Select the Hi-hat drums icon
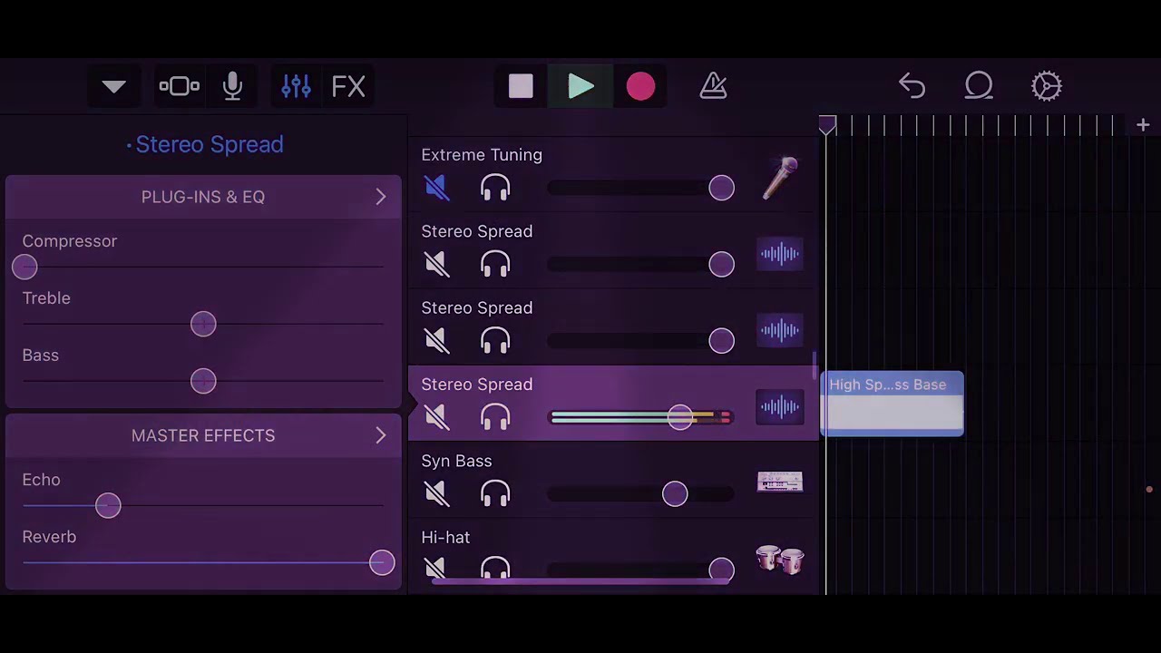The image size is (1161, 653). 780,560
